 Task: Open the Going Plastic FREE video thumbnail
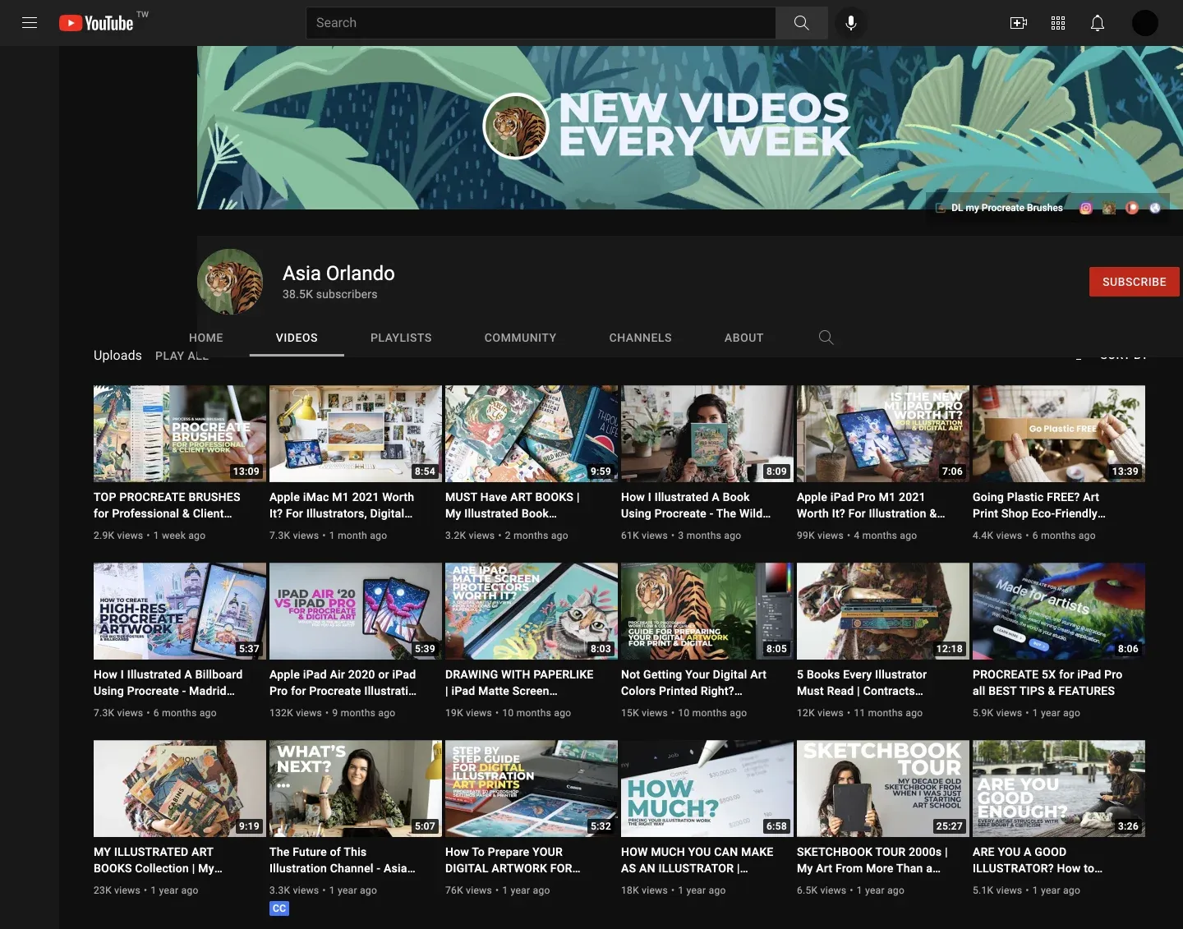1059,434
